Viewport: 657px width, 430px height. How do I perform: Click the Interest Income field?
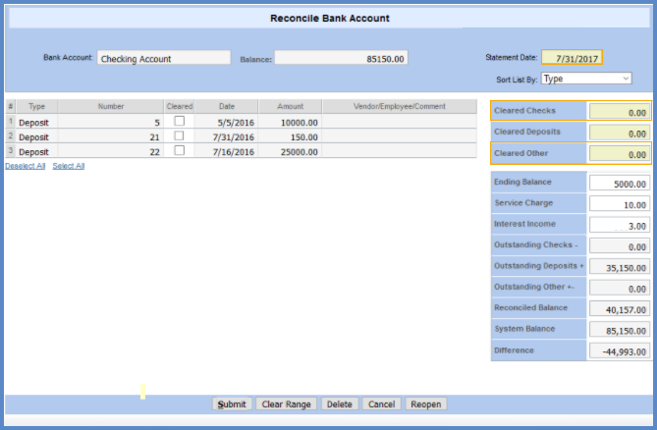620,225
